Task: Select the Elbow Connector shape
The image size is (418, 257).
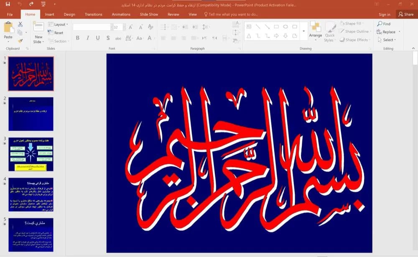Action: click(258, 36)
